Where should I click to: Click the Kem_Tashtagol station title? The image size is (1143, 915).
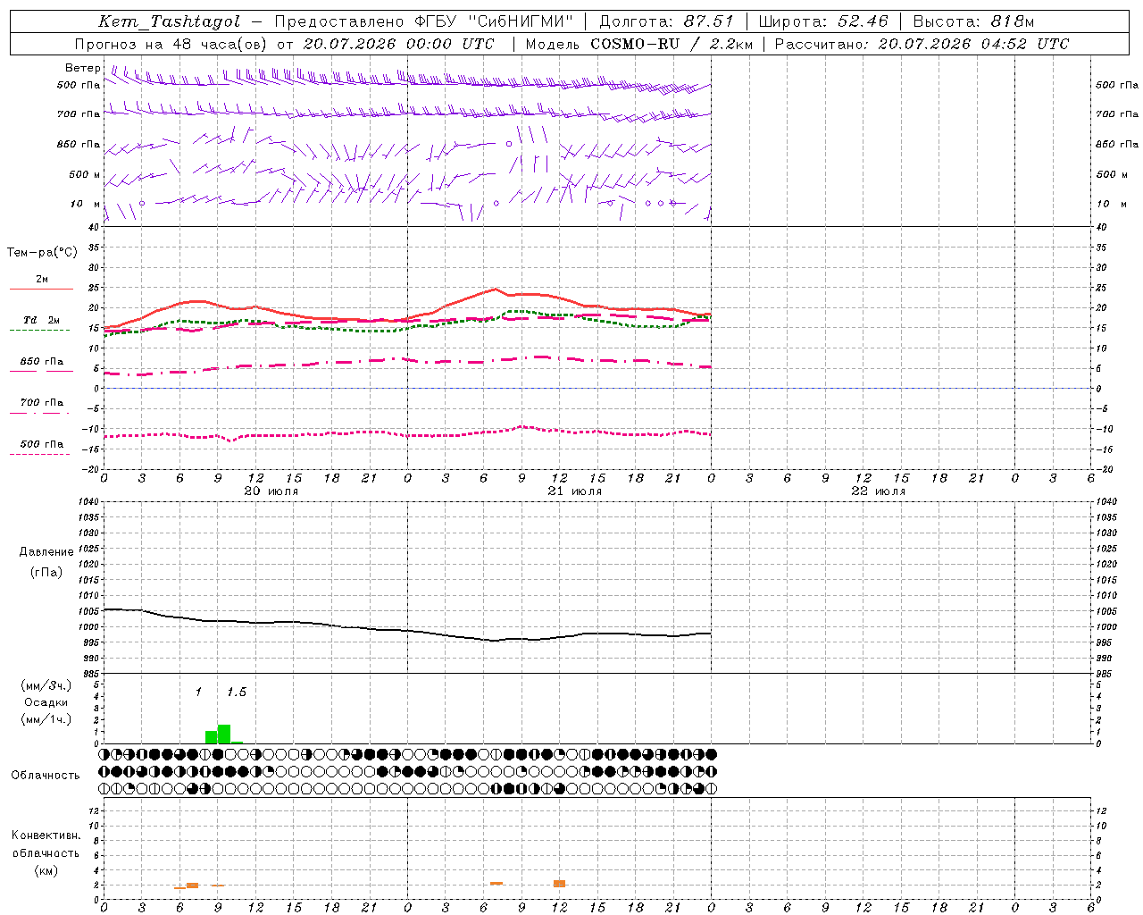point(170,21)
